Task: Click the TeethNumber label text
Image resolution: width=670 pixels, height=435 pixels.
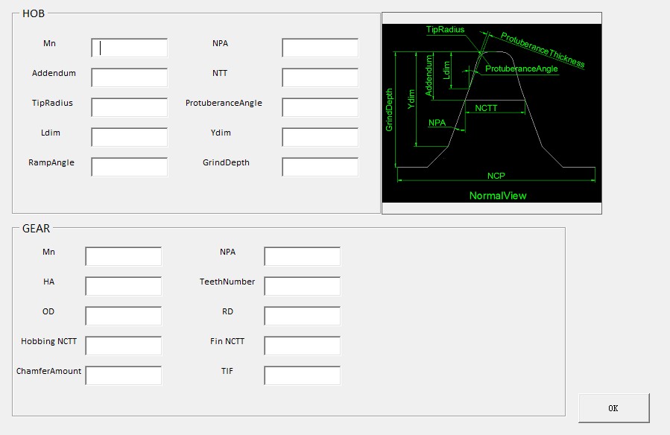Action: point(227,282)
